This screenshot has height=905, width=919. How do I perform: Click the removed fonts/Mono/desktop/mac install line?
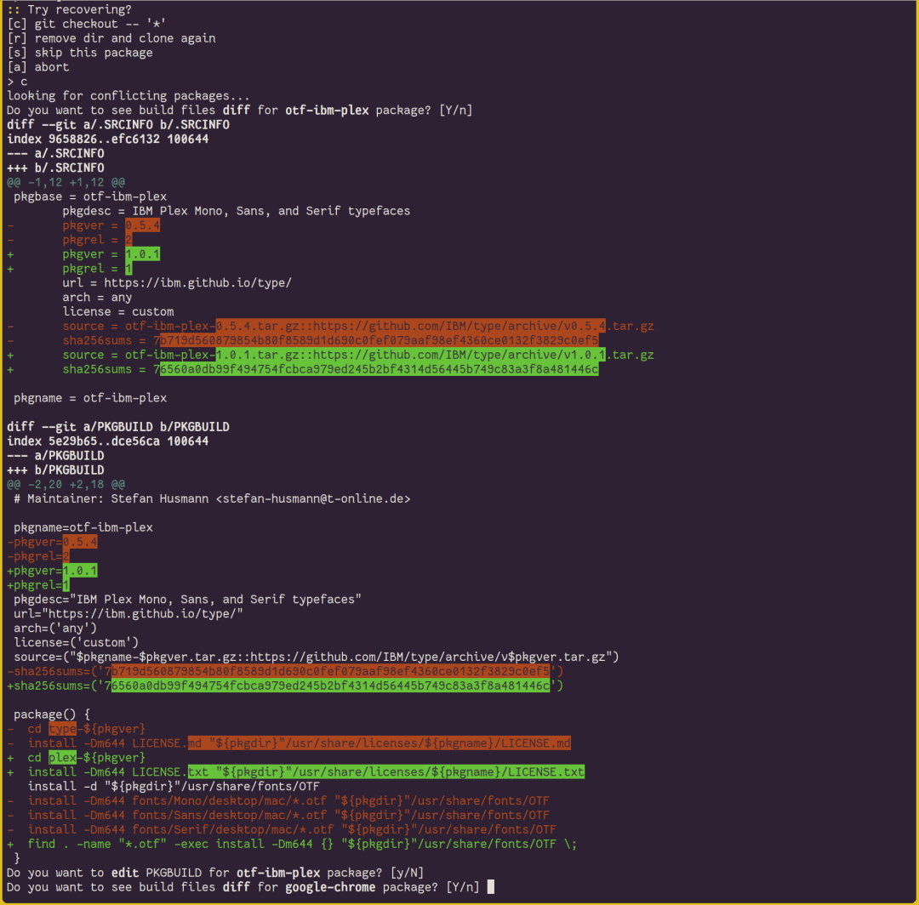[278, 800]
